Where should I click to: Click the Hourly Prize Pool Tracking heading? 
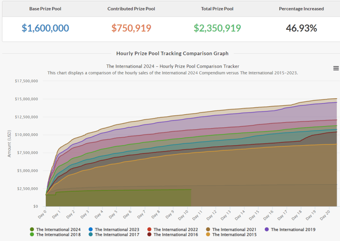click(172, 53)
